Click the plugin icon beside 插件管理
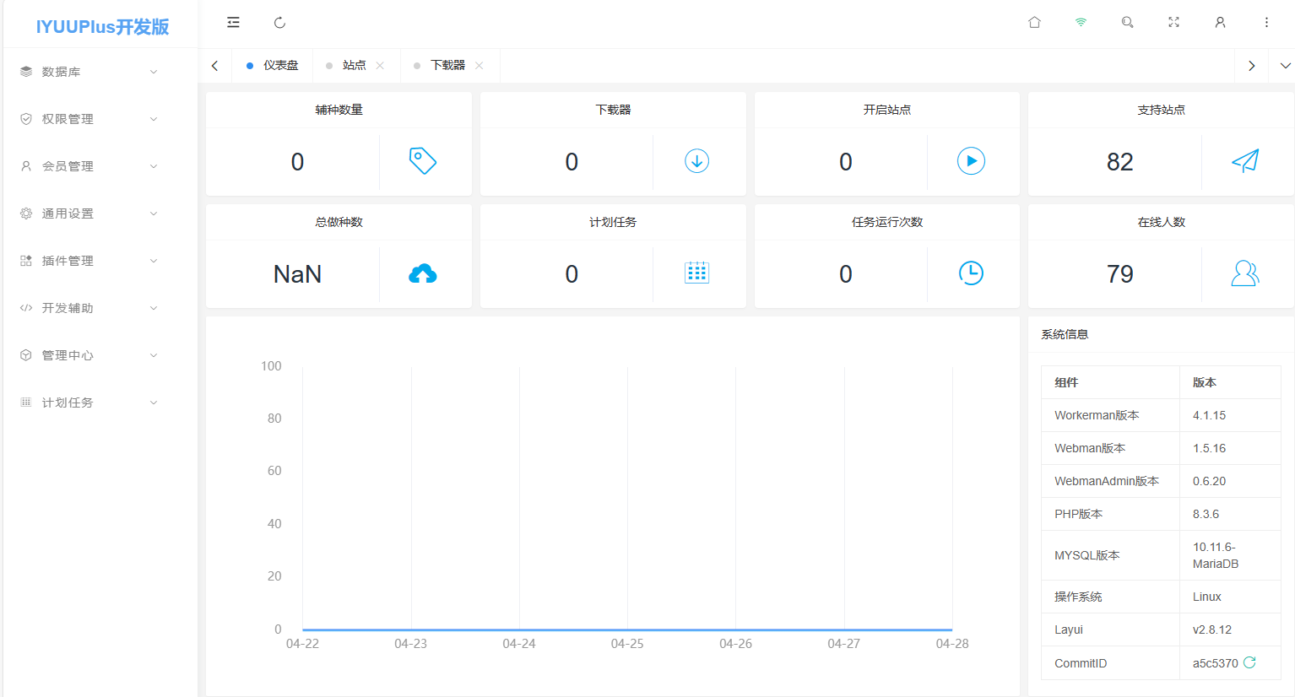1295x697 pixels. [26, 261]
